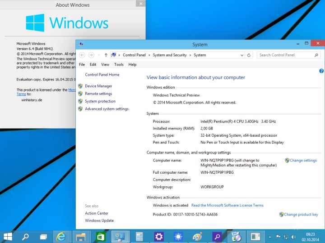The image size is (325, 243).
Task: Click the Terms link in About Windows
Action: point(21,94)
